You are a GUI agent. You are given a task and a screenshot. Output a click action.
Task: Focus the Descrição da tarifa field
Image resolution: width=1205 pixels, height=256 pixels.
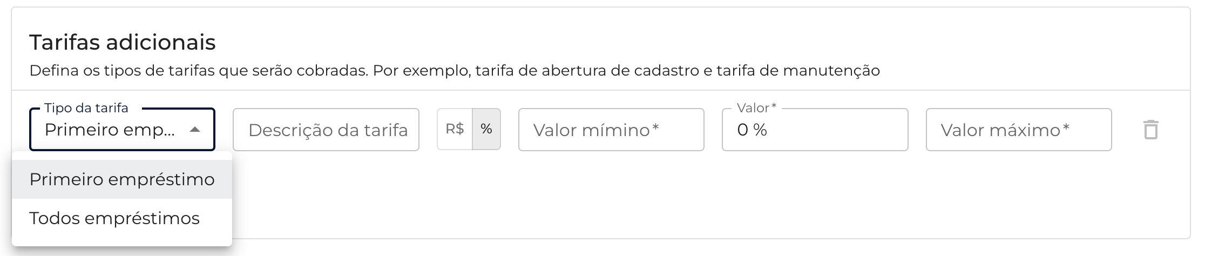click(326, 130)
